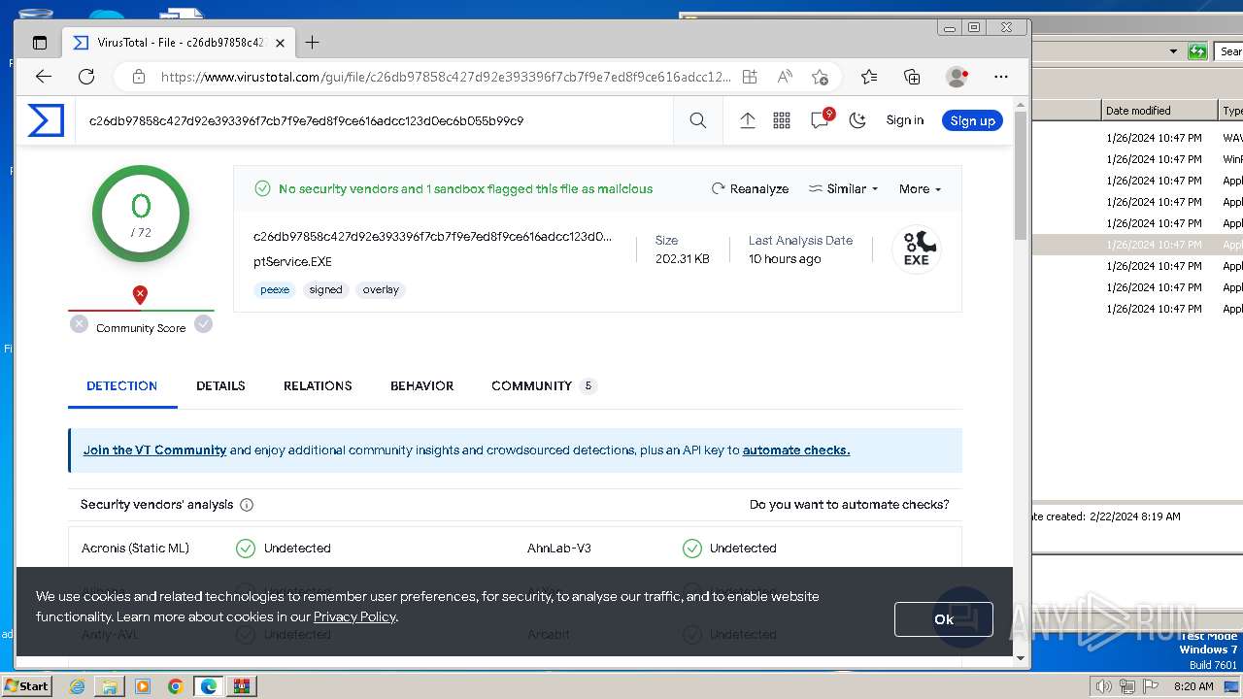The width and height of the screenshot is (1243, 699).
Task: Open a new browser tab
Action: tap(312, 43)
